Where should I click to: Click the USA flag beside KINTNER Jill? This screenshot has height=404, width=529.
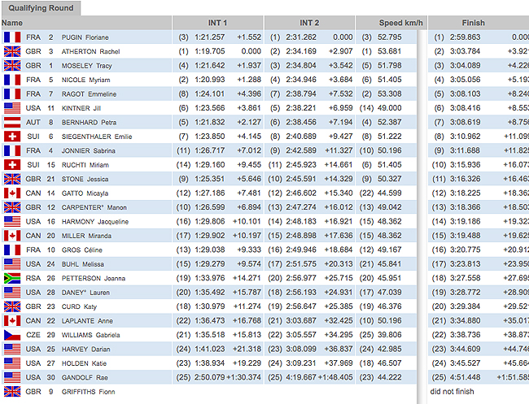pos(12,108)
